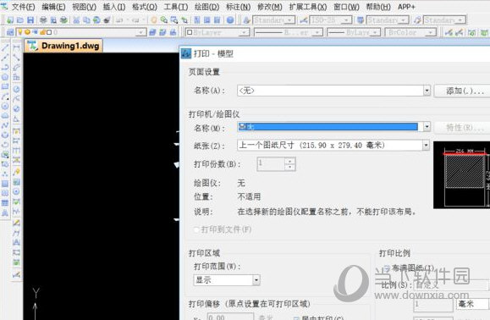Click the Publish icon in toolbar

pyautogui.click(x=63, y=20)
